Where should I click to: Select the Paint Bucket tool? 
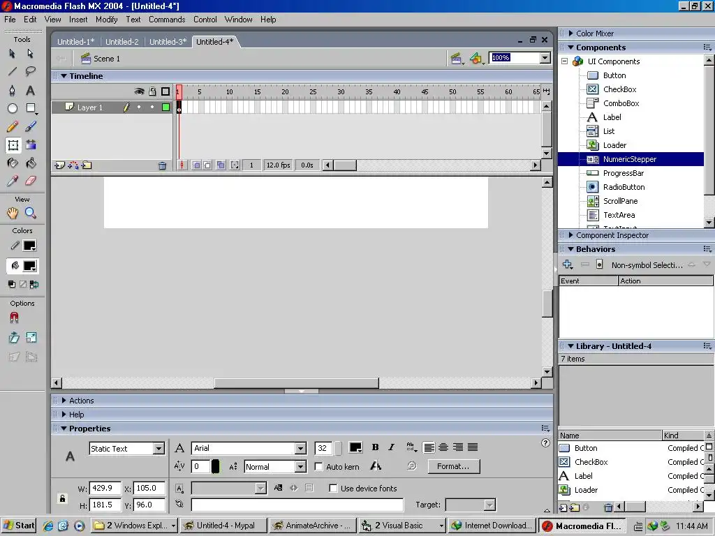31,163
